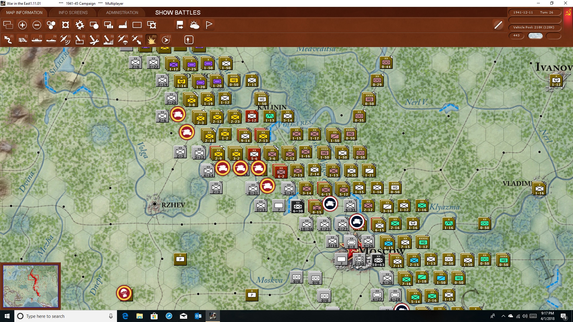Select the XXXXX HQ 1-12 counter
573x322 pixels.
tap(423, 242)
